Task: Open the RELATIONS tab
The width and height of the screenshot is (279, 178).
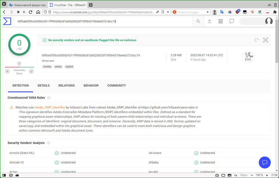Action: (x=67, y=85)
